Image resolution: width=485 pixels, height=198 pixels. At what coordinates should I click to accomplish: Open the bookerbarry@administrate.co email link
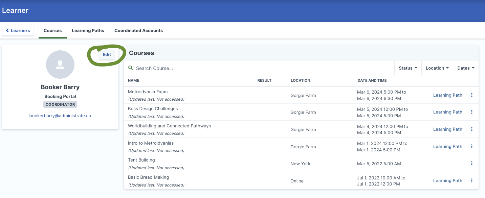point(60,116)
